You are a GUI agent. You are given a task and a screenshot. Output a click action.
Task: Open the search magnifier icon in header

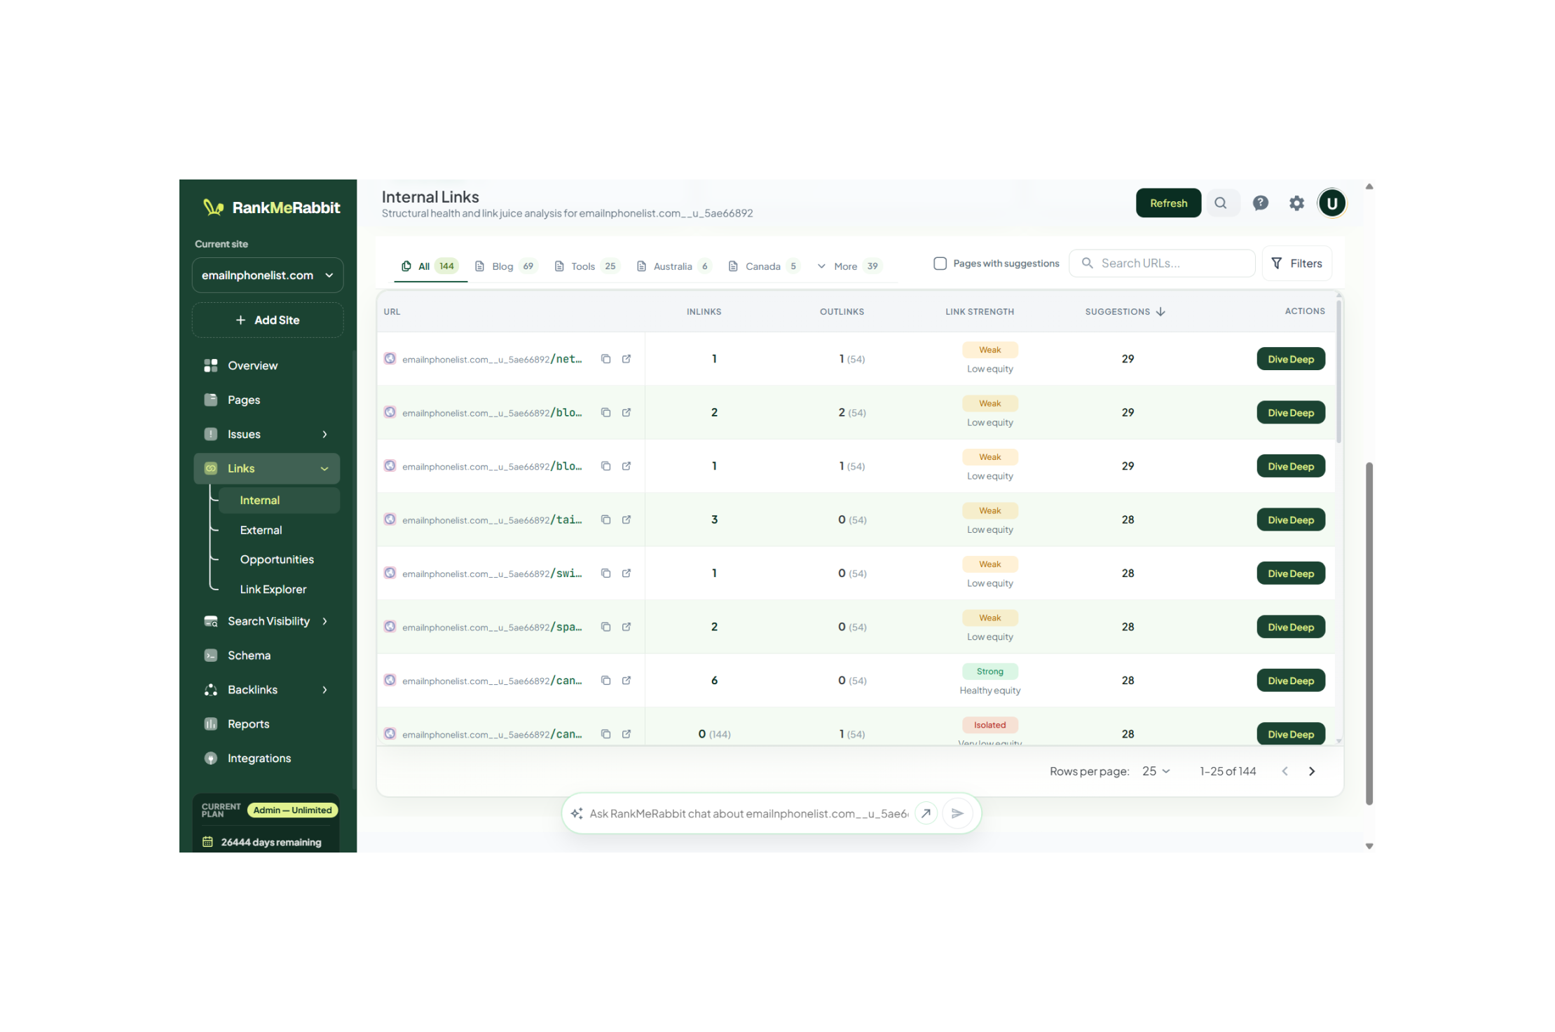(x=1221, y=203)
